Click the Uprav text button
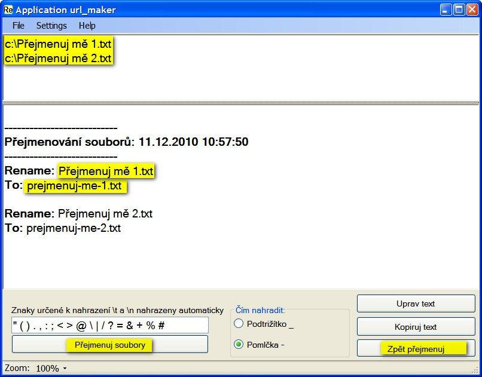The height and width of the screenshot is (377, 482). pyautogui.click(x=416, y=304)
